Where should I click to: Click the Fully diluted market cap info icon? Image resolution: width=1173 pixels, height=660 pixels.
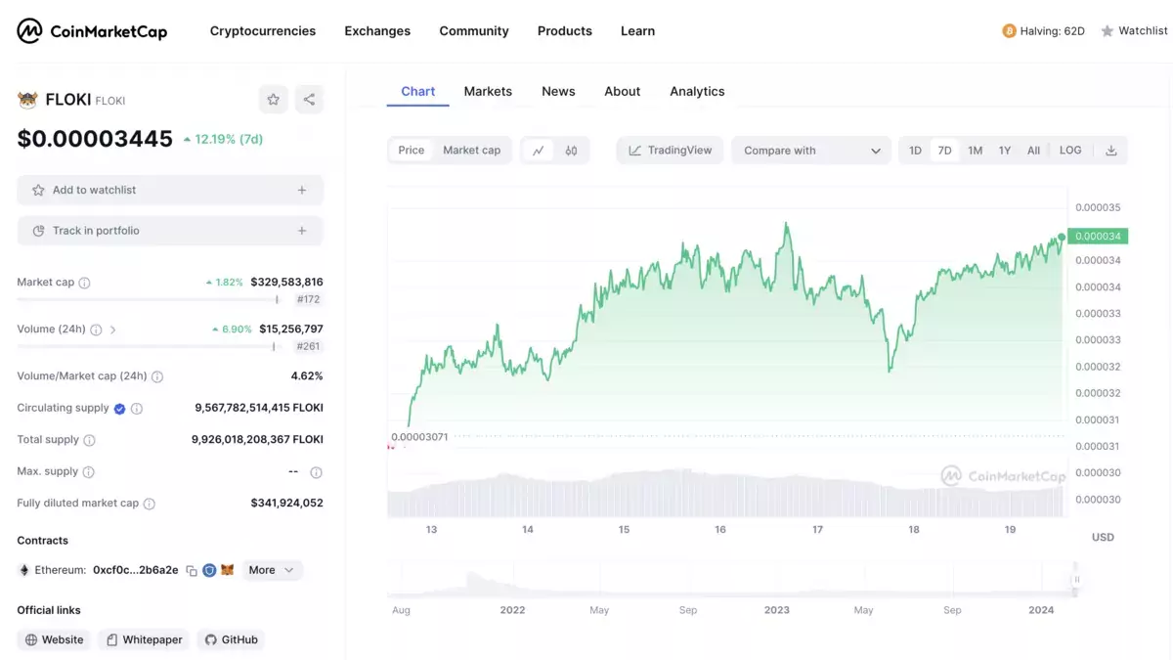click(x=150, y=504)
